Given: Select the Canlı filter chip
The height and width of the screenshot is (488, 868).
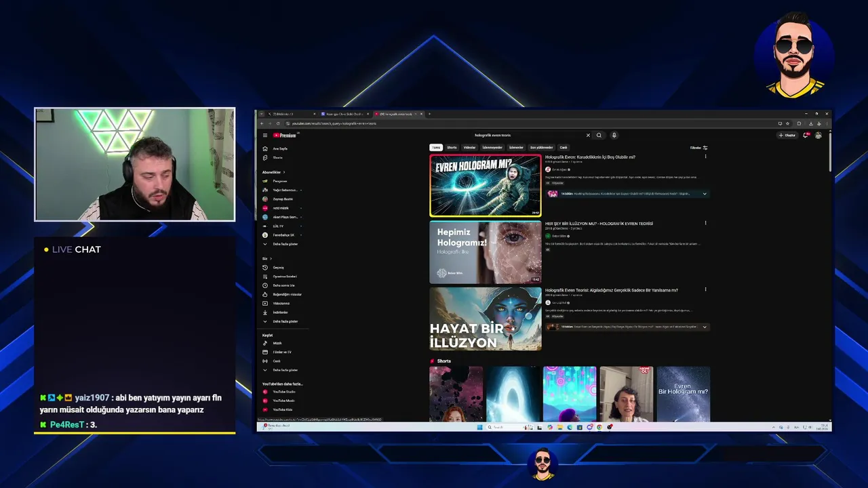Looking at the screenshot, I should (563, 147).
